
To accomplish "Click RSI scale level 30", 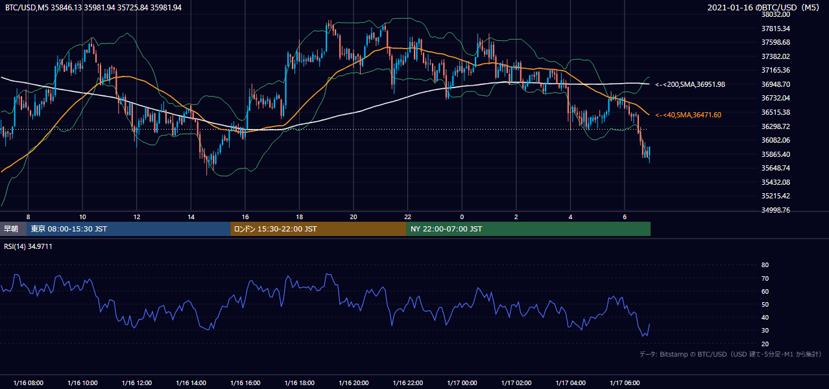I will click(765, 330).
